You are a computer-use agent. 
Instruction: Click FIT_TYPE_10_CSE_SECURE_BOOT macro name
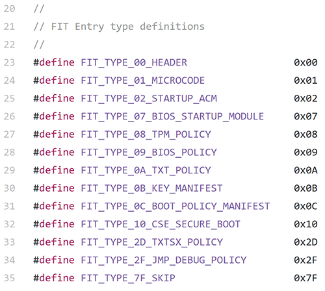pos(161,225)
